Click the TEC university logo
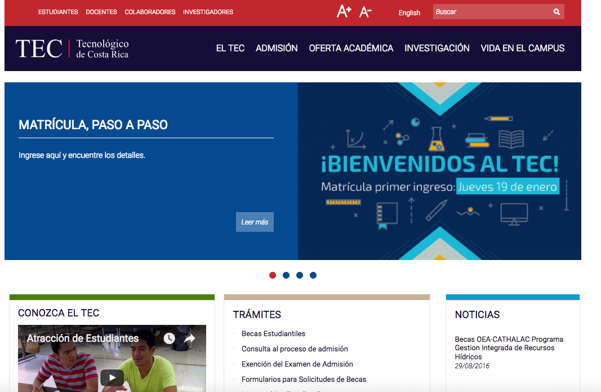 (x=72, y=48)
